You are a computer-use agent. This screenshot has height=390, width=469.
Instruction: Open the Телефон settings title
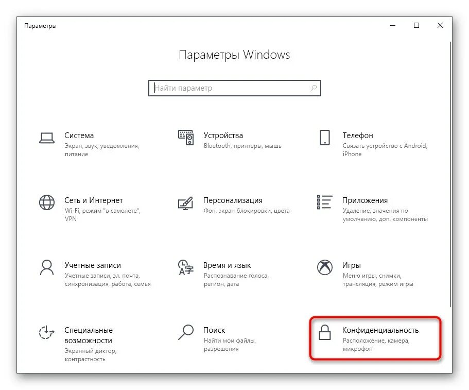click(358, 135)
